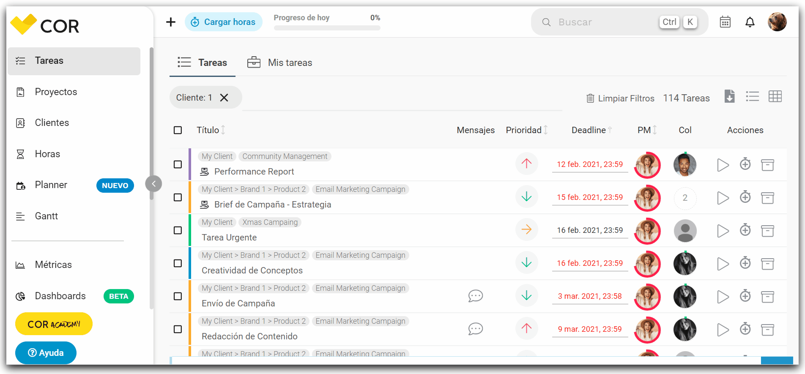Viewport: 805px width, 374px height.
Task: Open messages for Envío de Campaña
Action: pyautogui.click(x=476, y=296)
